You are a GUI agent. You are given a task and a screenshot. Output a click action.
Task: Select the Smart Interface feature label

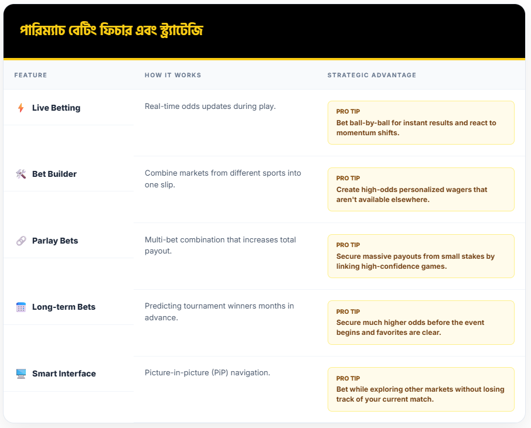(x=64, y=374)
